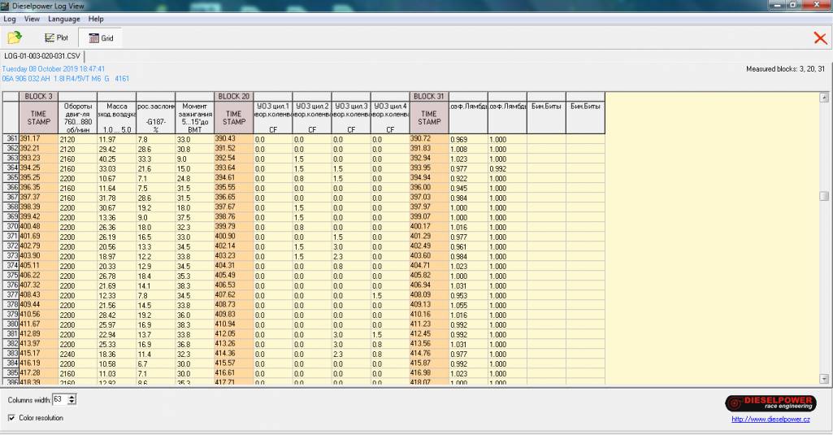This screenshot has width=833, height=435.
Task: Select the LOG-01-003-020-031.CSV tab
Action: 44,55
